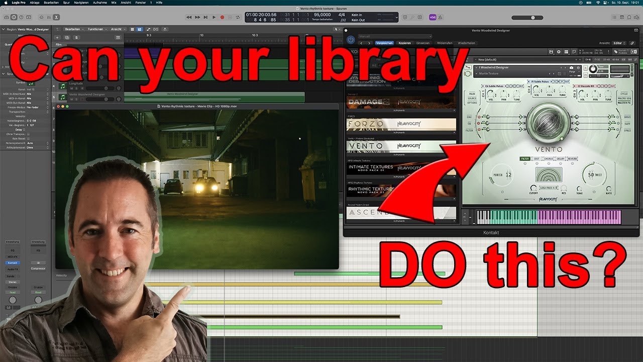
Task: Toggle Cycle mode in the transport
Action: click(238, 17)
